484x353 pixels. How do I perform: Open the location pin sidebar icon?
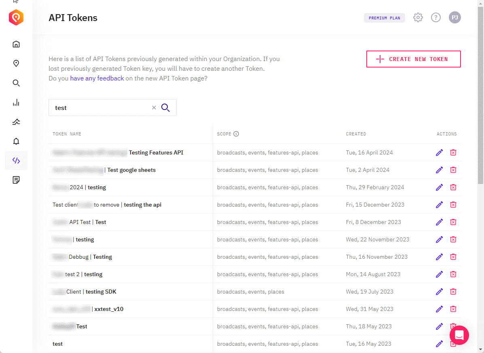(16, 63)
